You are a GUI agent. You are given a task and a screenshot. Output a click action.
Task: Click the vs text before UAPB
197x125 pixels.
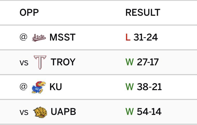click(x=24, y=112)
